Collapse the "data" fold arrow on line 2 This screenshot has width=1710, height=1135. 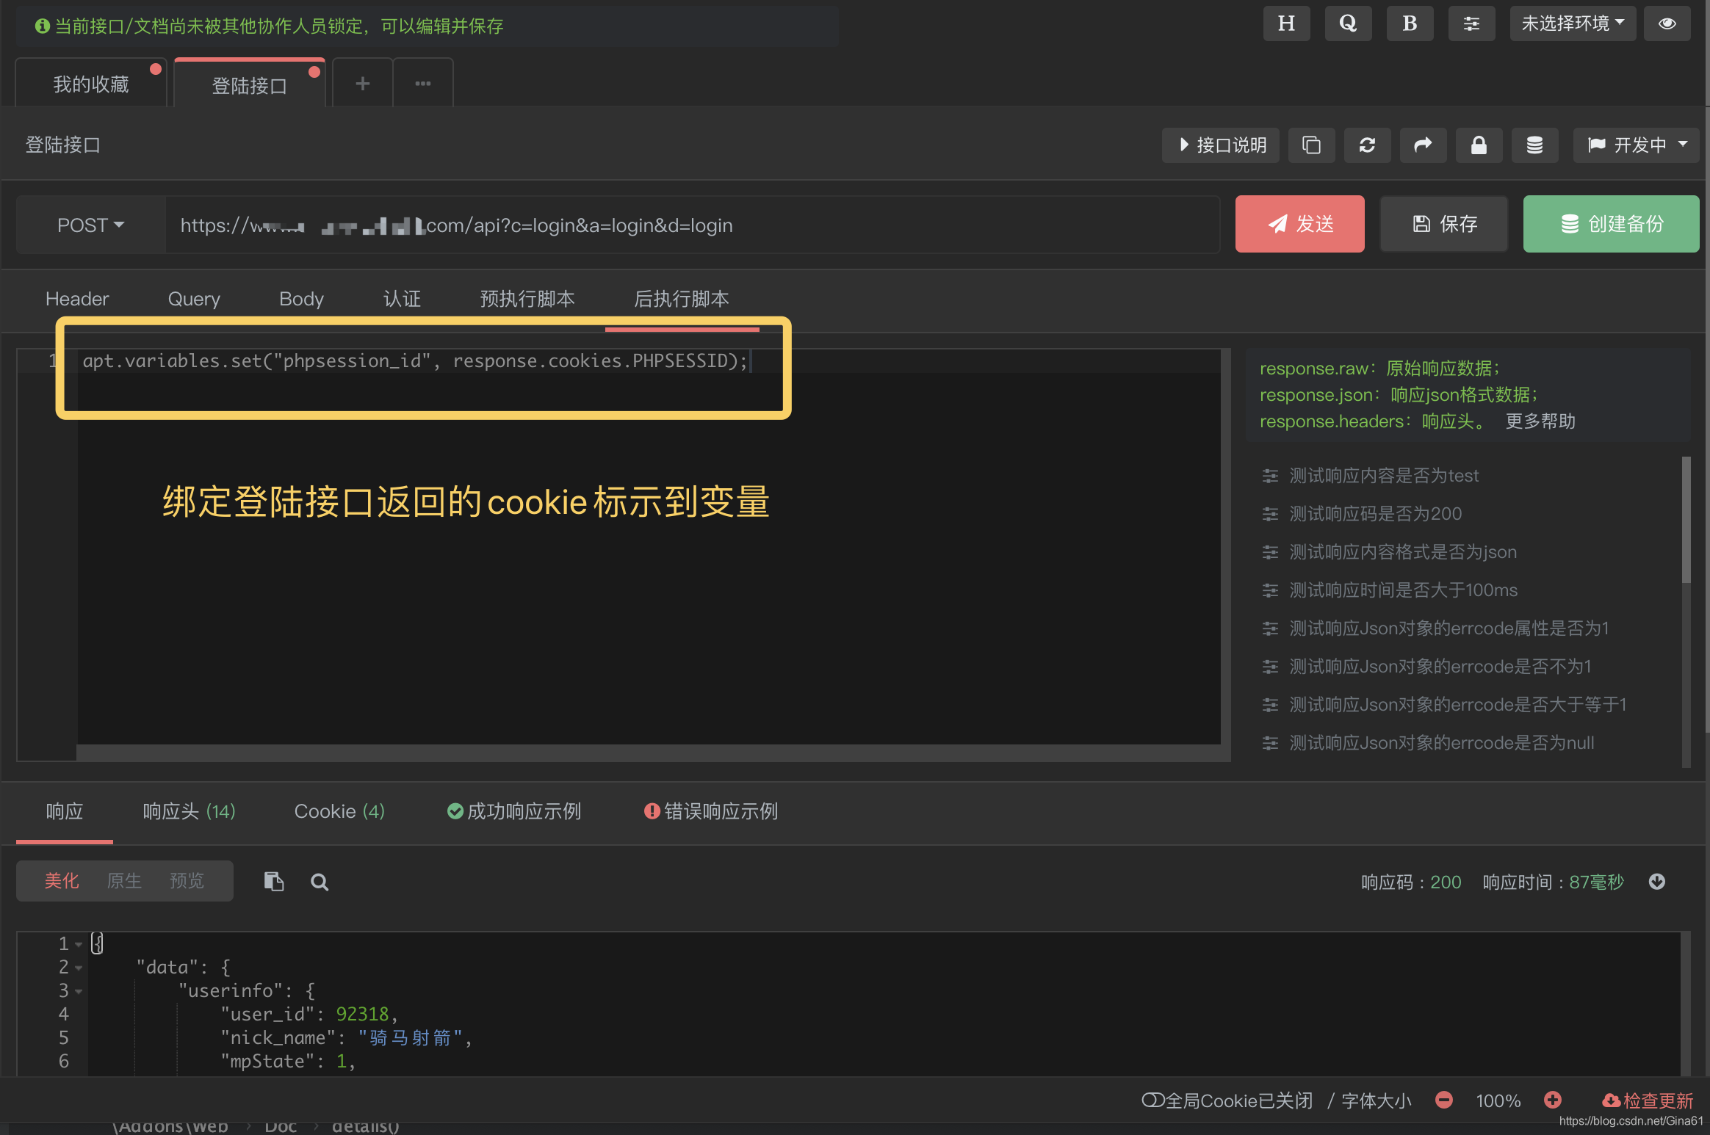click(79, 968)
